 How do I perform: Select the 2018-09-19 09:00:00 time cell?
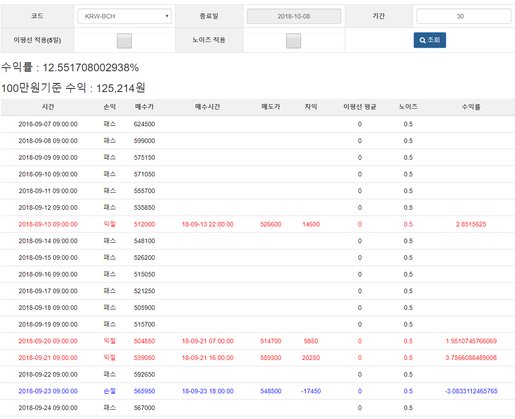[x=48, y=324]
